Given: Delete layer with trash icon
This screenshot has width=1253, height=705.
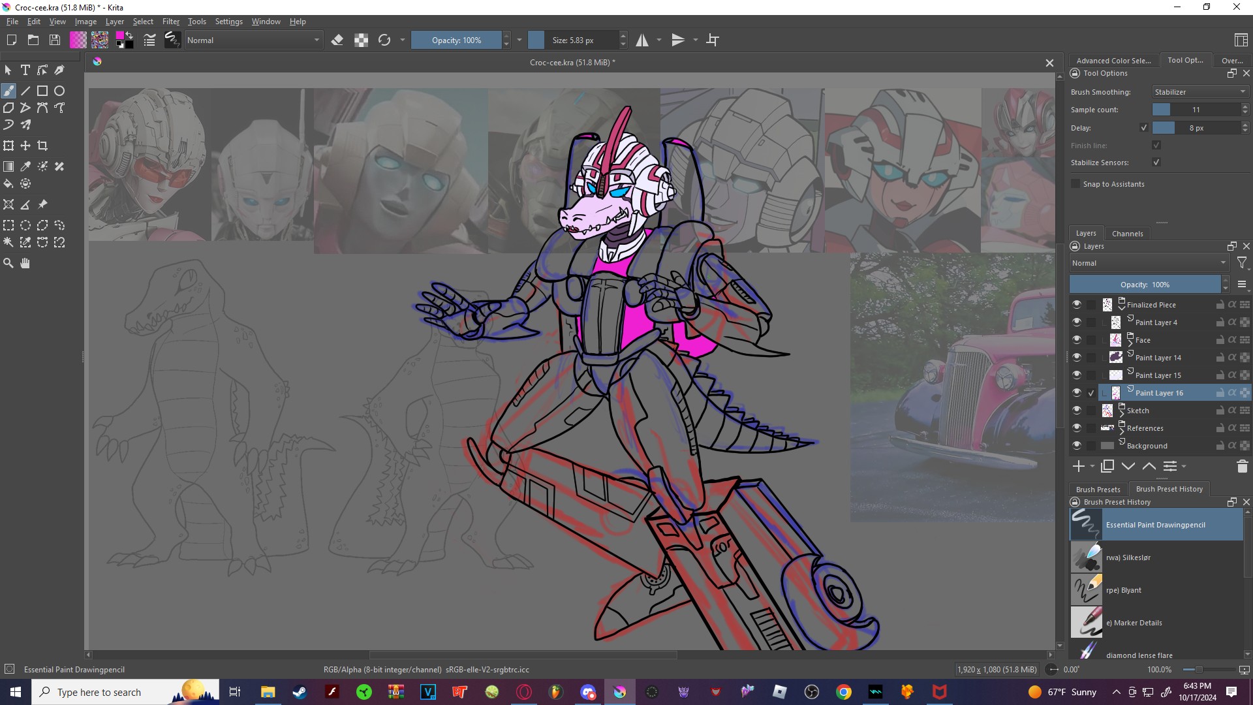Looking at the screenshot, I should (x=1242, y=466).
